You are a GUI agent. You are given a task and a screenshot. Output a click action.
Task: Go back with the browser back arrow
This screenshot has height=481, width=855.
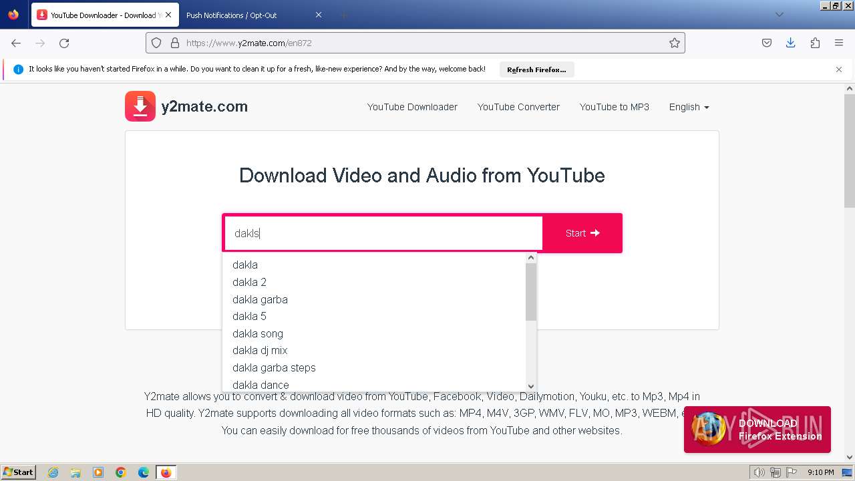[x=16, y=43]
